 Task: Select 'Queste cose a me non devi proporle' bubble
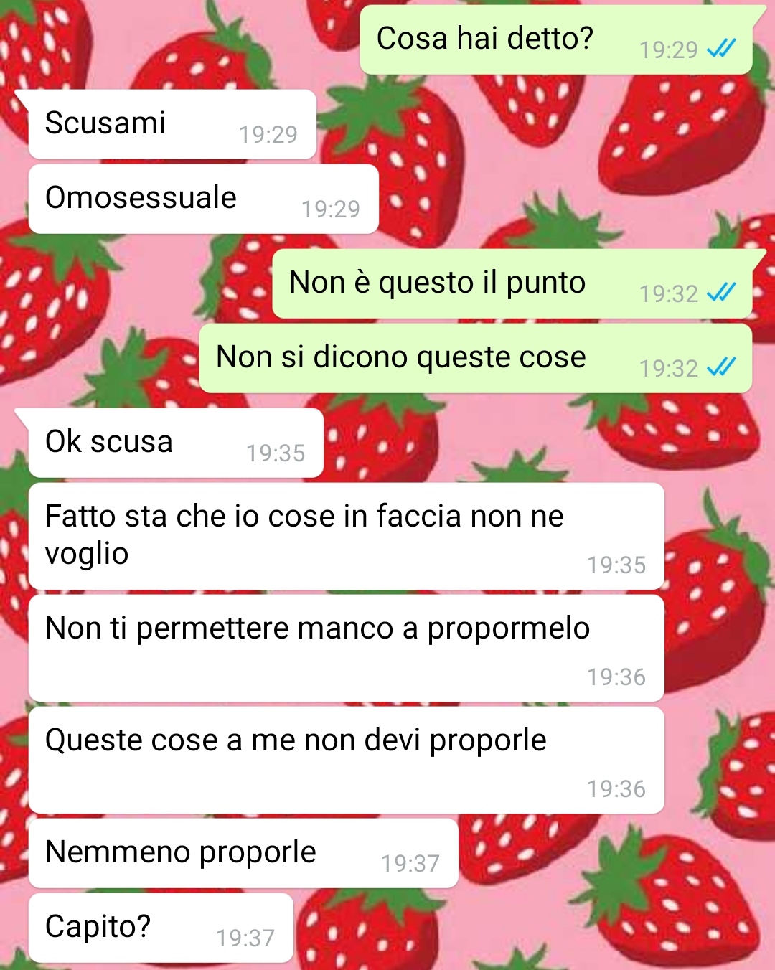click(346, 761)
